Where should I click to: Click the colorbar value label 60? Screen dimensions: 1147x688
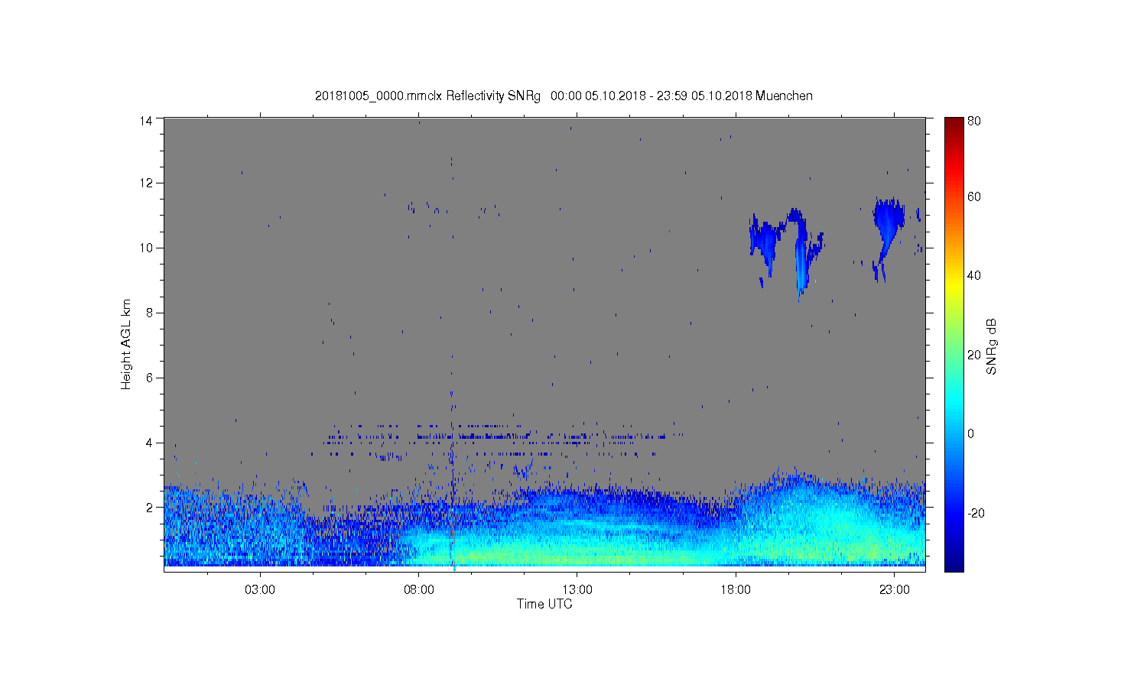(x=974, y=197)
